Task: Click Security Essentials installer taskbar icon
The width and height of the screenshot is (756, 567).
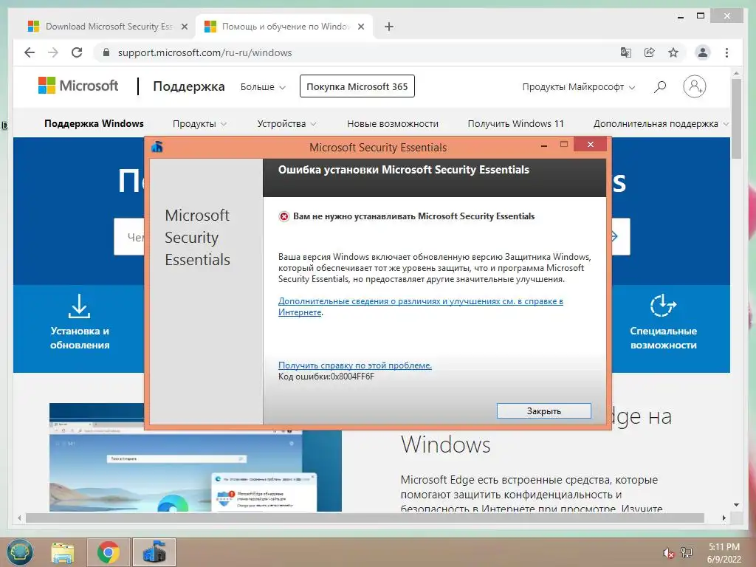Action: [x=154, y=552]
